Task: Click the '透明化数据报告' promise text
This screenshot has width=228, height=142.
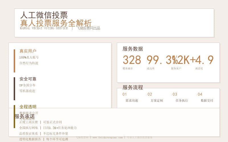Action: point(30,139)
